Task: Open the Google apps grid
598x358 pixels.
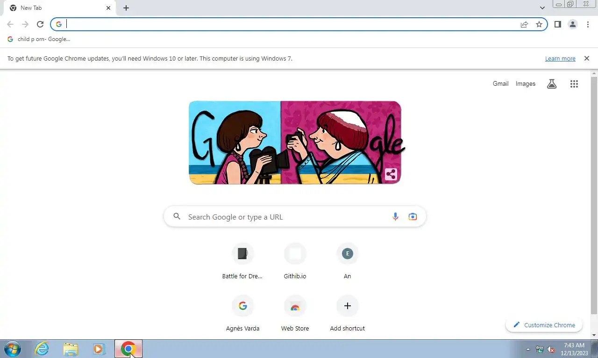Action: [574, 84]
